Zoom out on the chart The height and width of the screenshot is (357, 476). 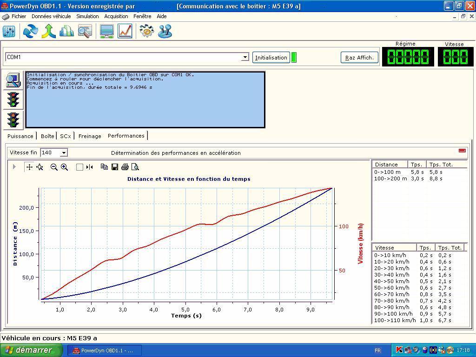point(54,167)
